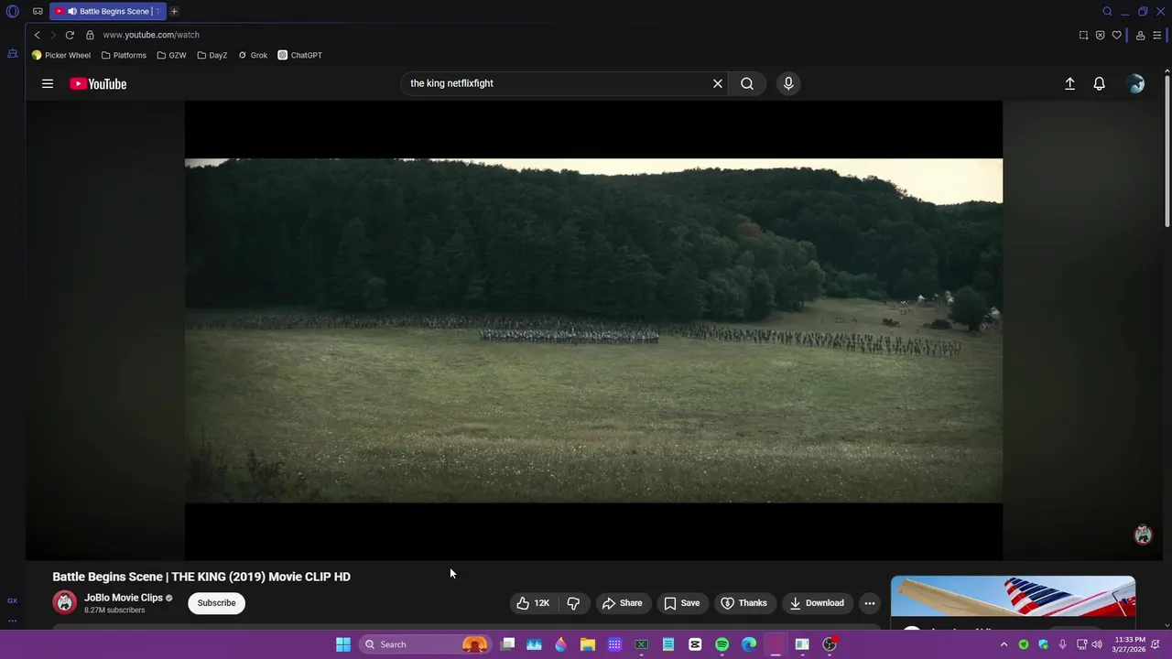Subscribe to JoBlo Movie Clips
Screen dimensions: 1172x659
click(x=217, y=603)
